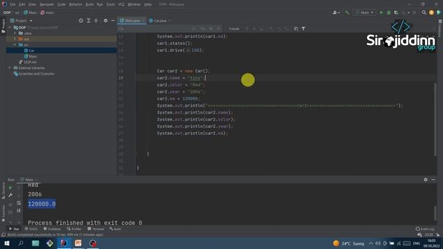Click the Project side tab on left edge
Viewport: 443px width, 249px height.
click(x=3, y=26)
